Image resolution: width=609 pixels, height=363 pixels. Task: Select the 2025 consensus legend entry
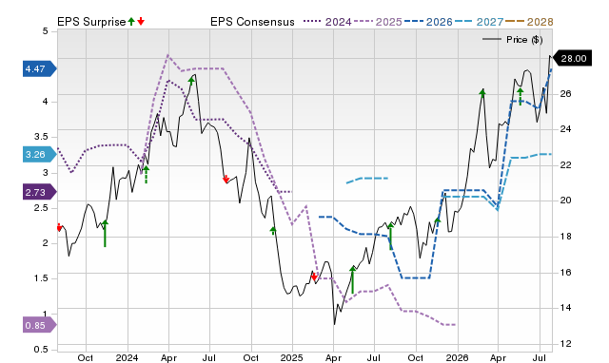click(378, 22)
